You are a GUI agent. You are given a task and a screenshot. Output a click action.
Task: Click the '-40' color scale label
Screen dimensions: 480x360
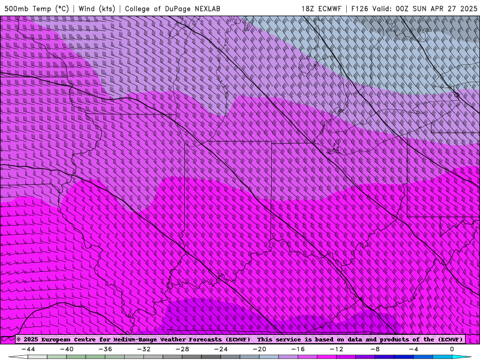coord(67,349)
